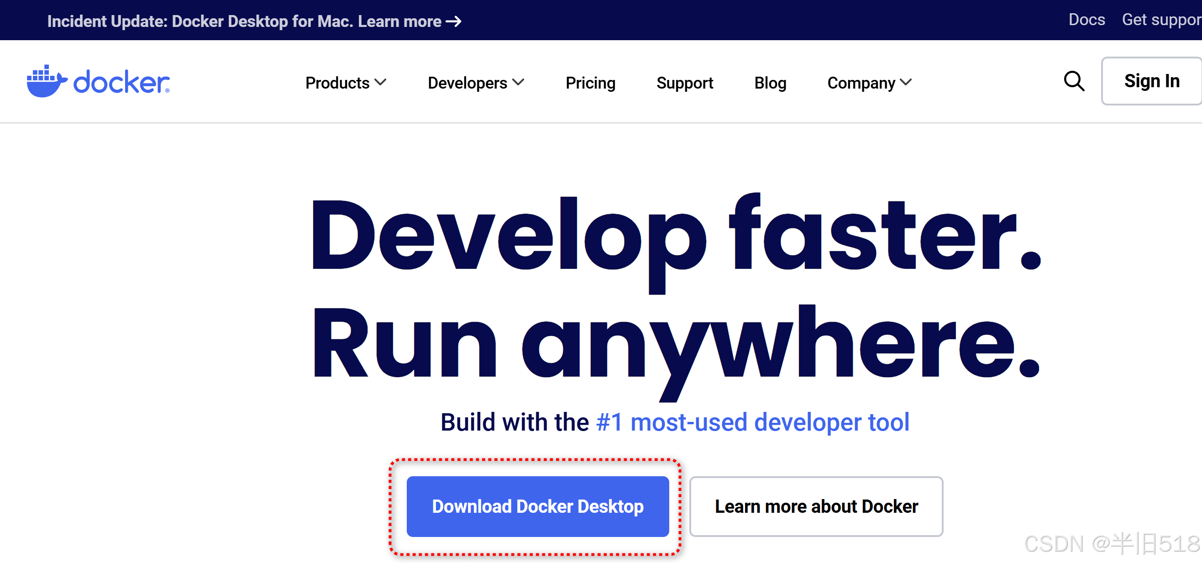Click the Docker whale logo
Viewport: 1202px width, 563px height.
pyautogui.click(x=98, y=81)
